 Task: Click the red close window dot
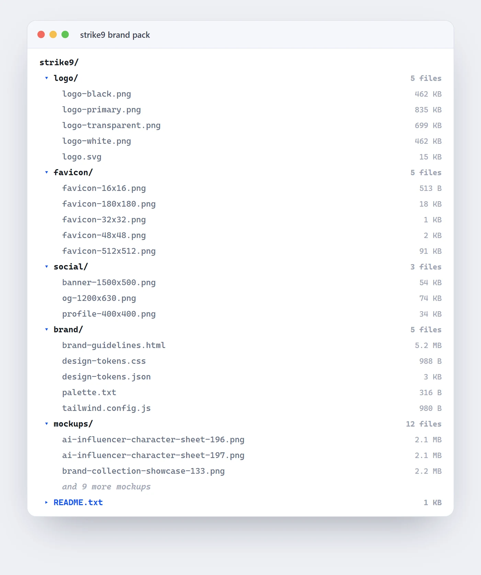pos(41,34)
